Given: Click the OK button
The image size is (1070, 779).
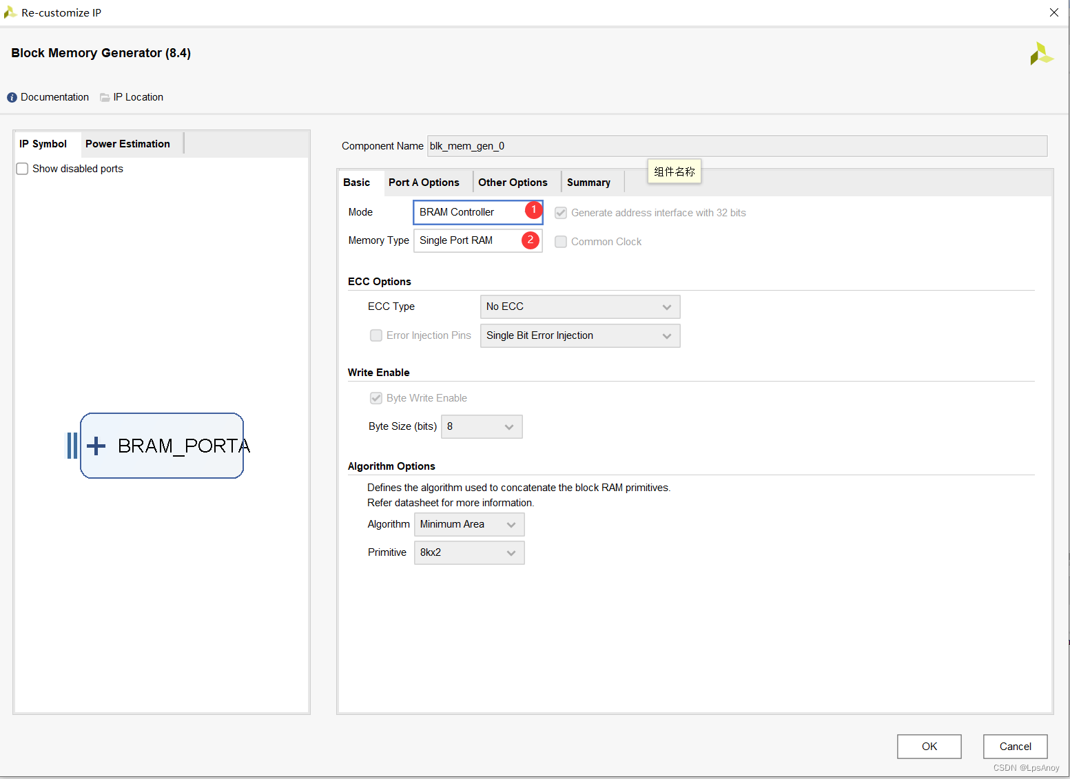Looking at the screenshot, I should click(929, 747).
